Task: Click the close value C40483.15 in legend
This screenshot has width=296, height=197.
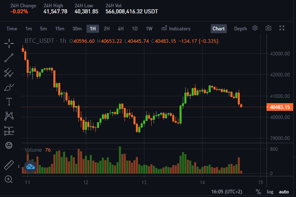Action: 164,41
